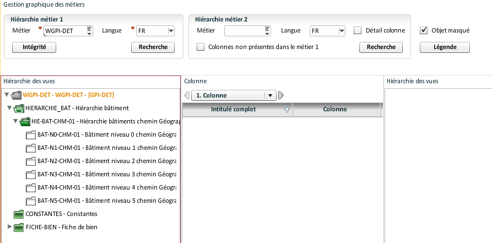Screen dimensions: 492x243
Task: Click the HIE-BAT-CHM-01 folder icon
Action: (25, 121)
